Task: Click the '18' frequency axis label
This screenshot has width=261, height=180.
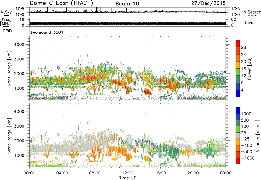Action: click(22, 19)
